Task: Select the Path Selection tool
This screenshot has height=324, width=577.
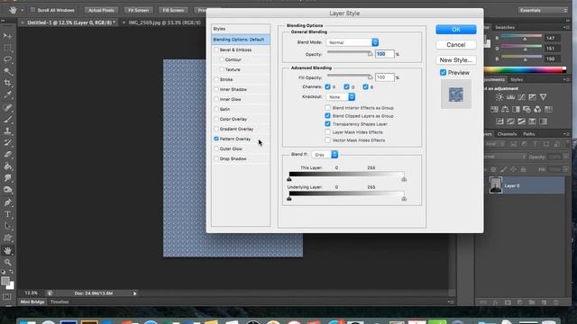Action: point(7,226)
